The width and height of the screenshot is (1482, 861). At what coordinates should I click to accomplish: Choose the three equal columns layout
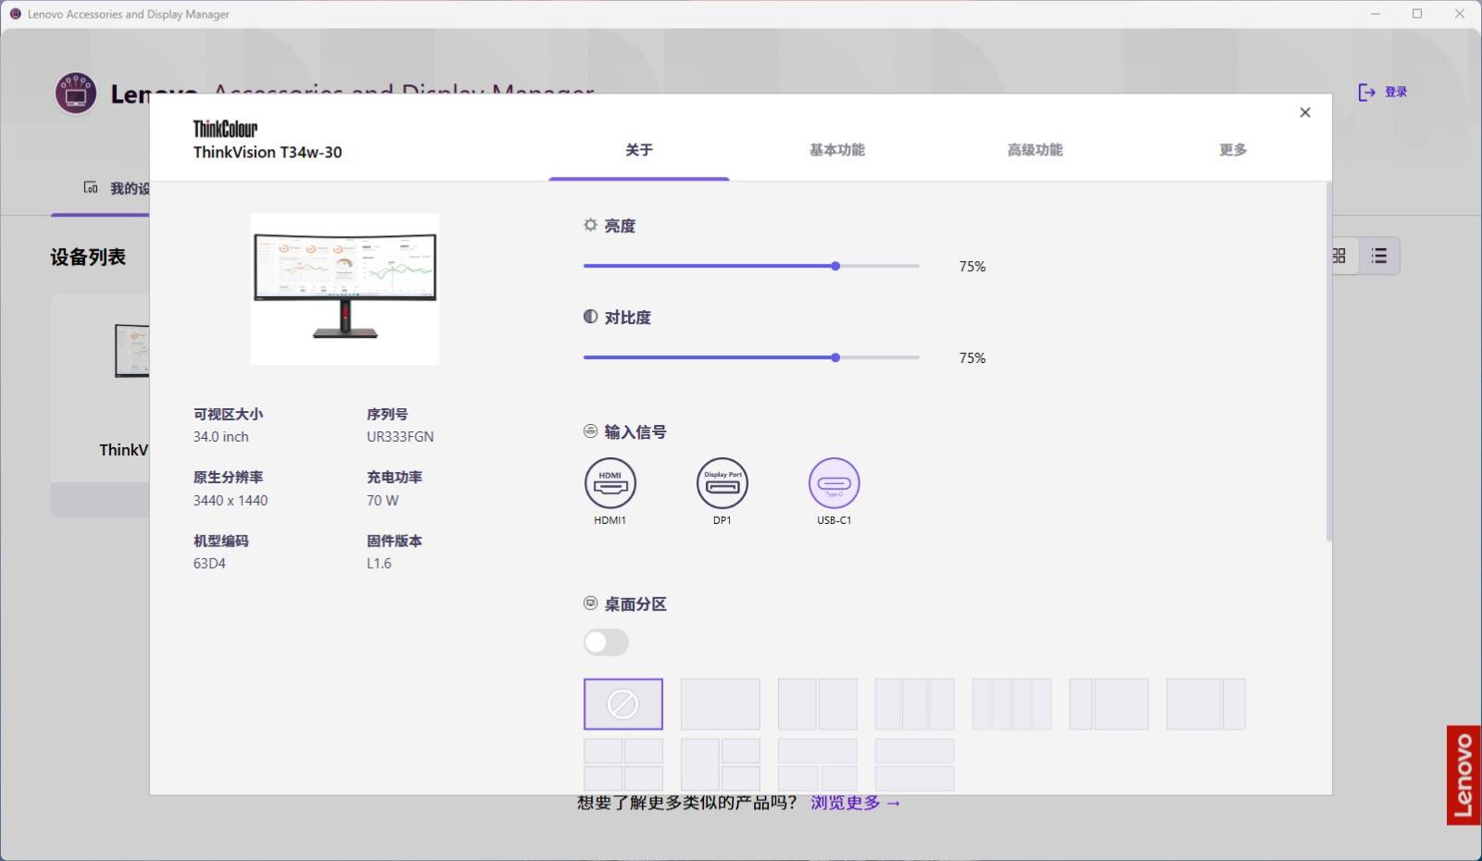coord(914,705)
